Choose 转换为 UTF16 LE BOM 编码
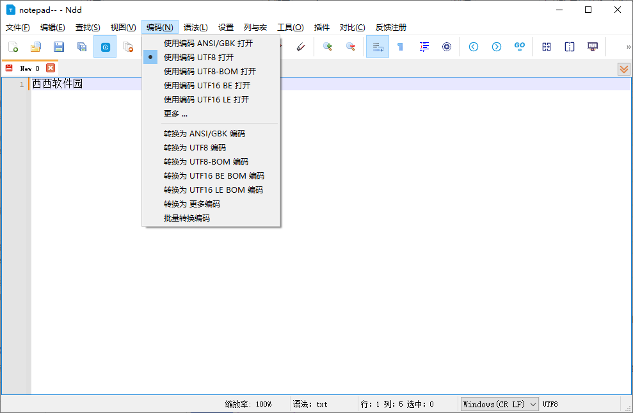Screen dimensions: 633x413 (211, 190)
